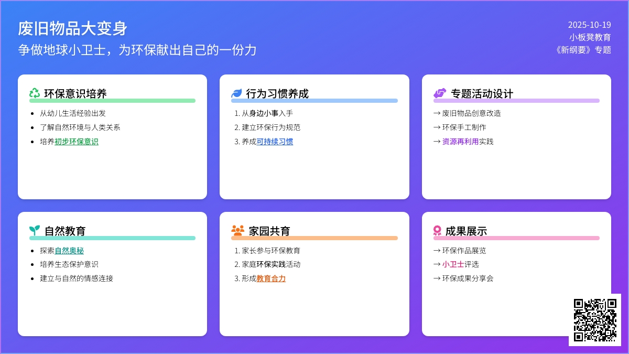Click the date 2025-10-19 in header
The height and width of the screenshot is (354, 629).
tap(589, 25)
